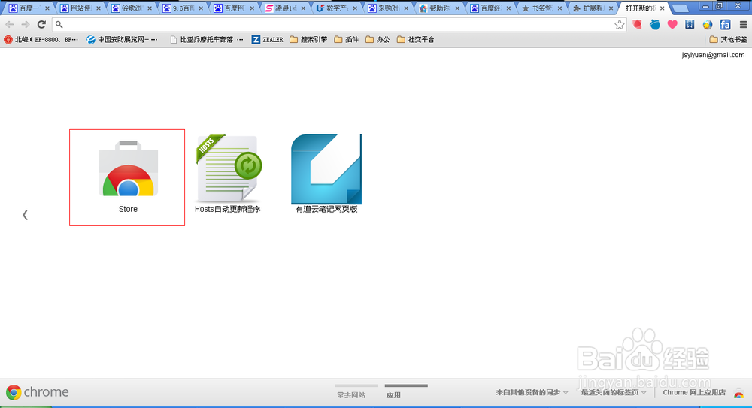Close the 百度一 tab

tap(47, 8)
